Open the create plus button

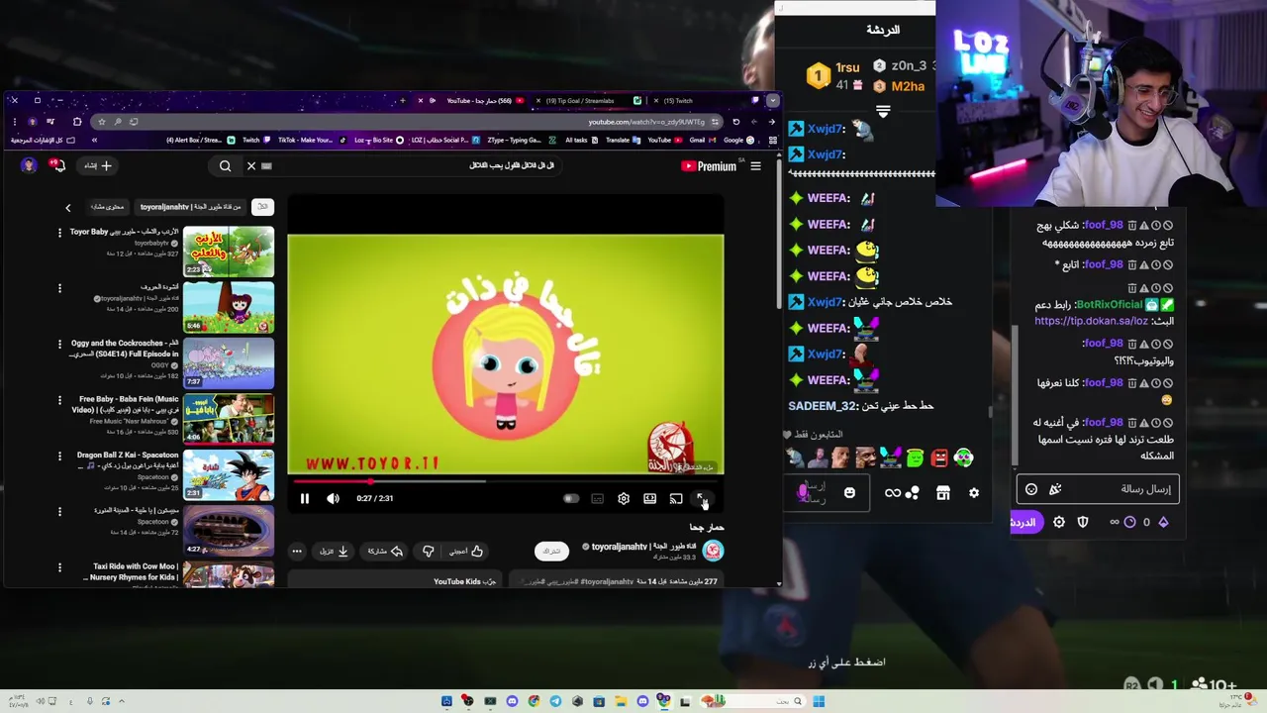tap(98, 166)
